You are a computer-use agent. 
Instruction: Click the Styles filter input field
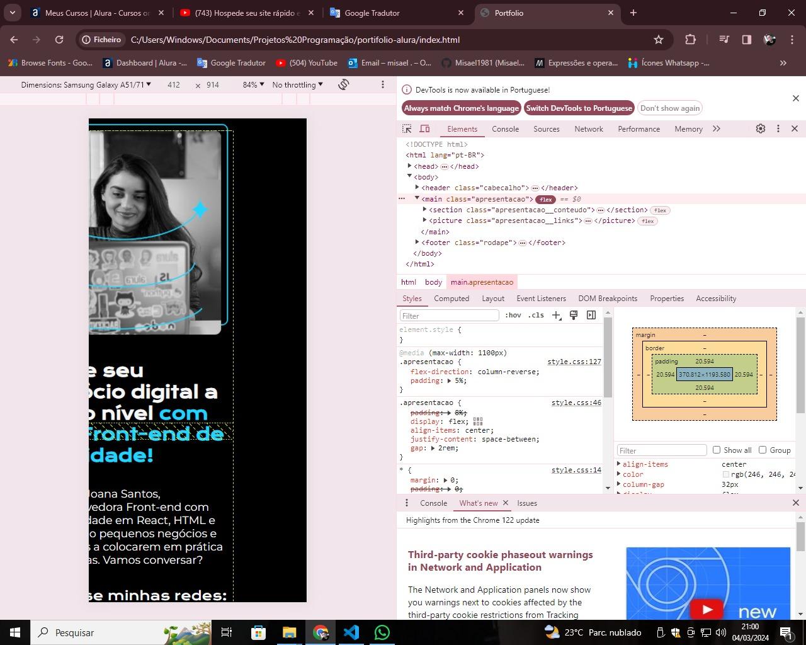point(449,316)
